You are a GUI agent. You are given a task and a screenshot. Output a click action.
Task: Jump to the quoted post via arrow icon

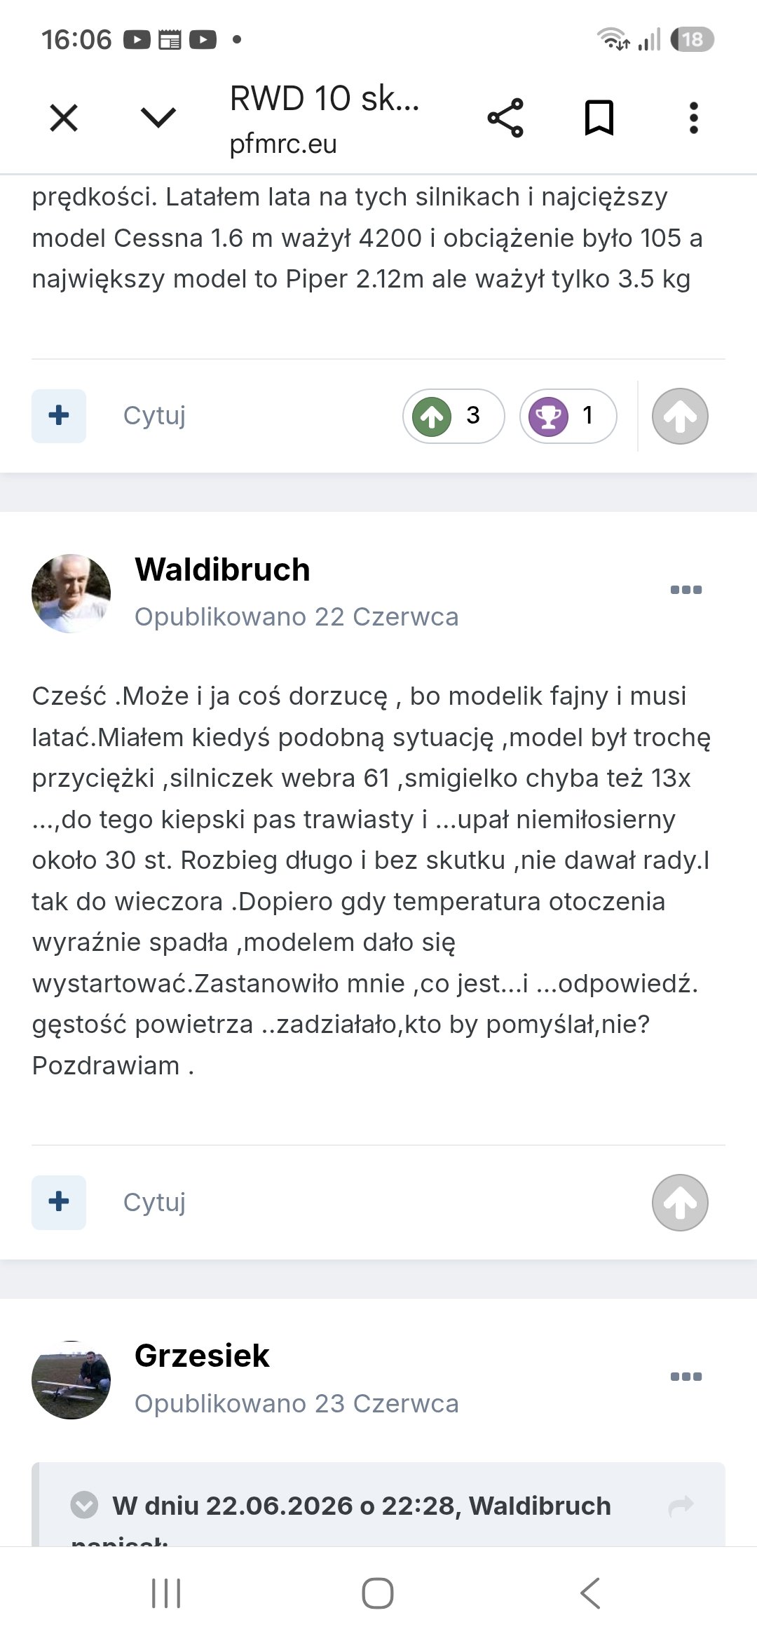coord(681,1505)
